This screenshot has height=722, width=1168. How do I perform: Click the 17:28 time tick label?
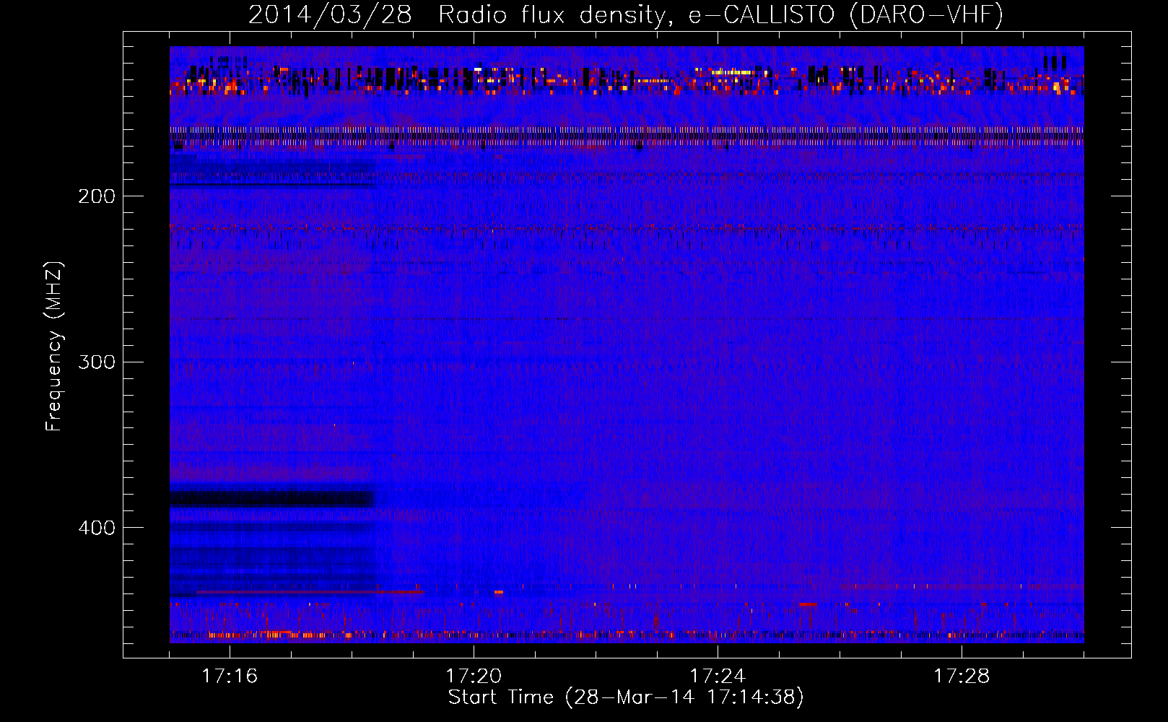(962, 676)
